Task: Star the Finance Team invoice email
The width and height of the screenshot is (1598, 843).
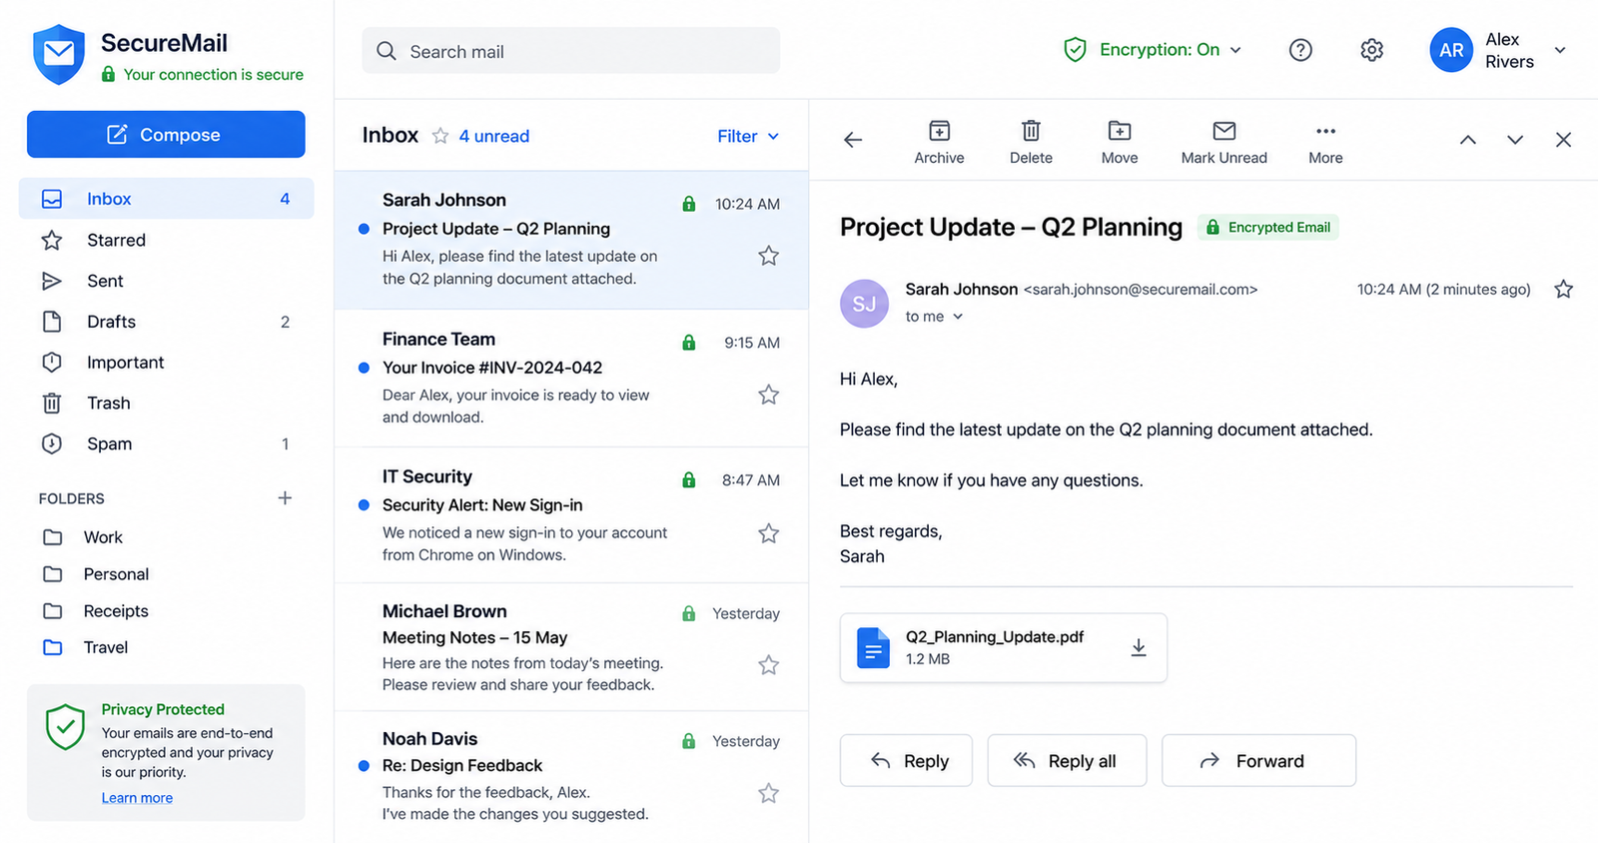Action: [768, 396]
